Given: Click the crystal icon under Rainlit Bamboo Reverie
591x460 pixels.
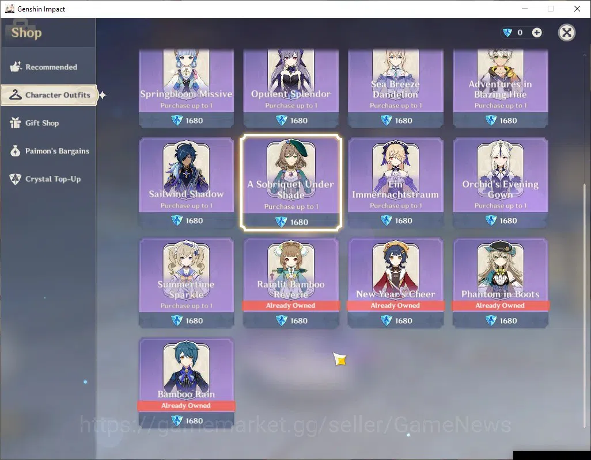Looking at the screenshot, I should [281, 320].
